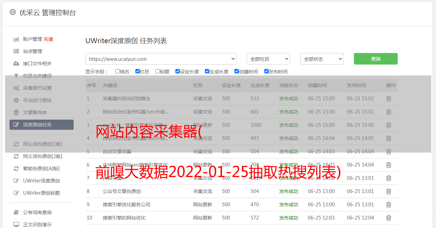This screenshot has width=436, height=228.
Task: Click trash icon in row 3
Action: 389,125
